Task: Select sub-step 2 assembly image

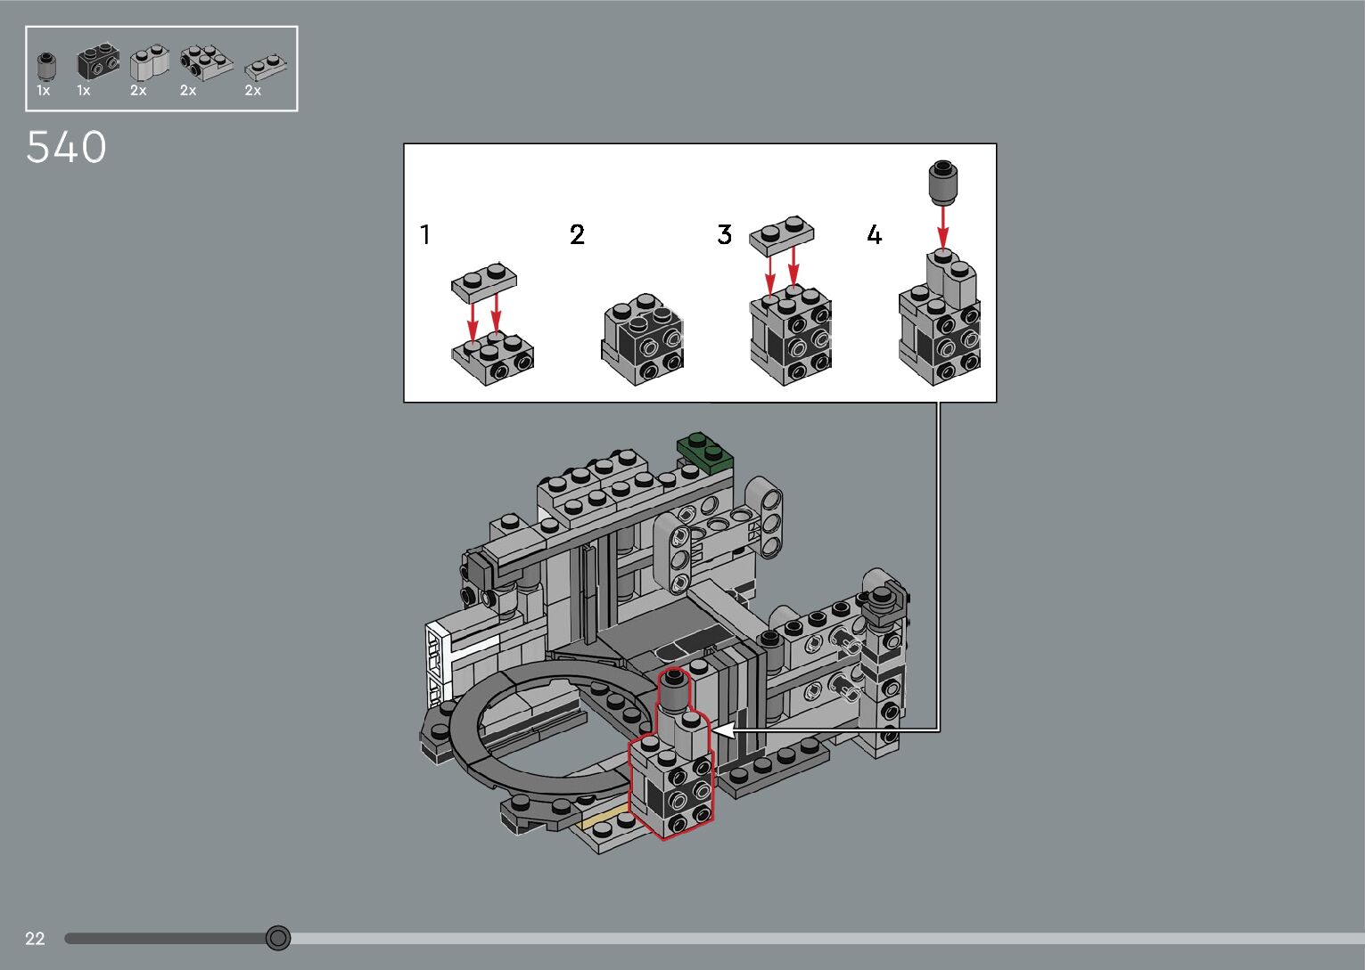Action: tap(643, 339)
